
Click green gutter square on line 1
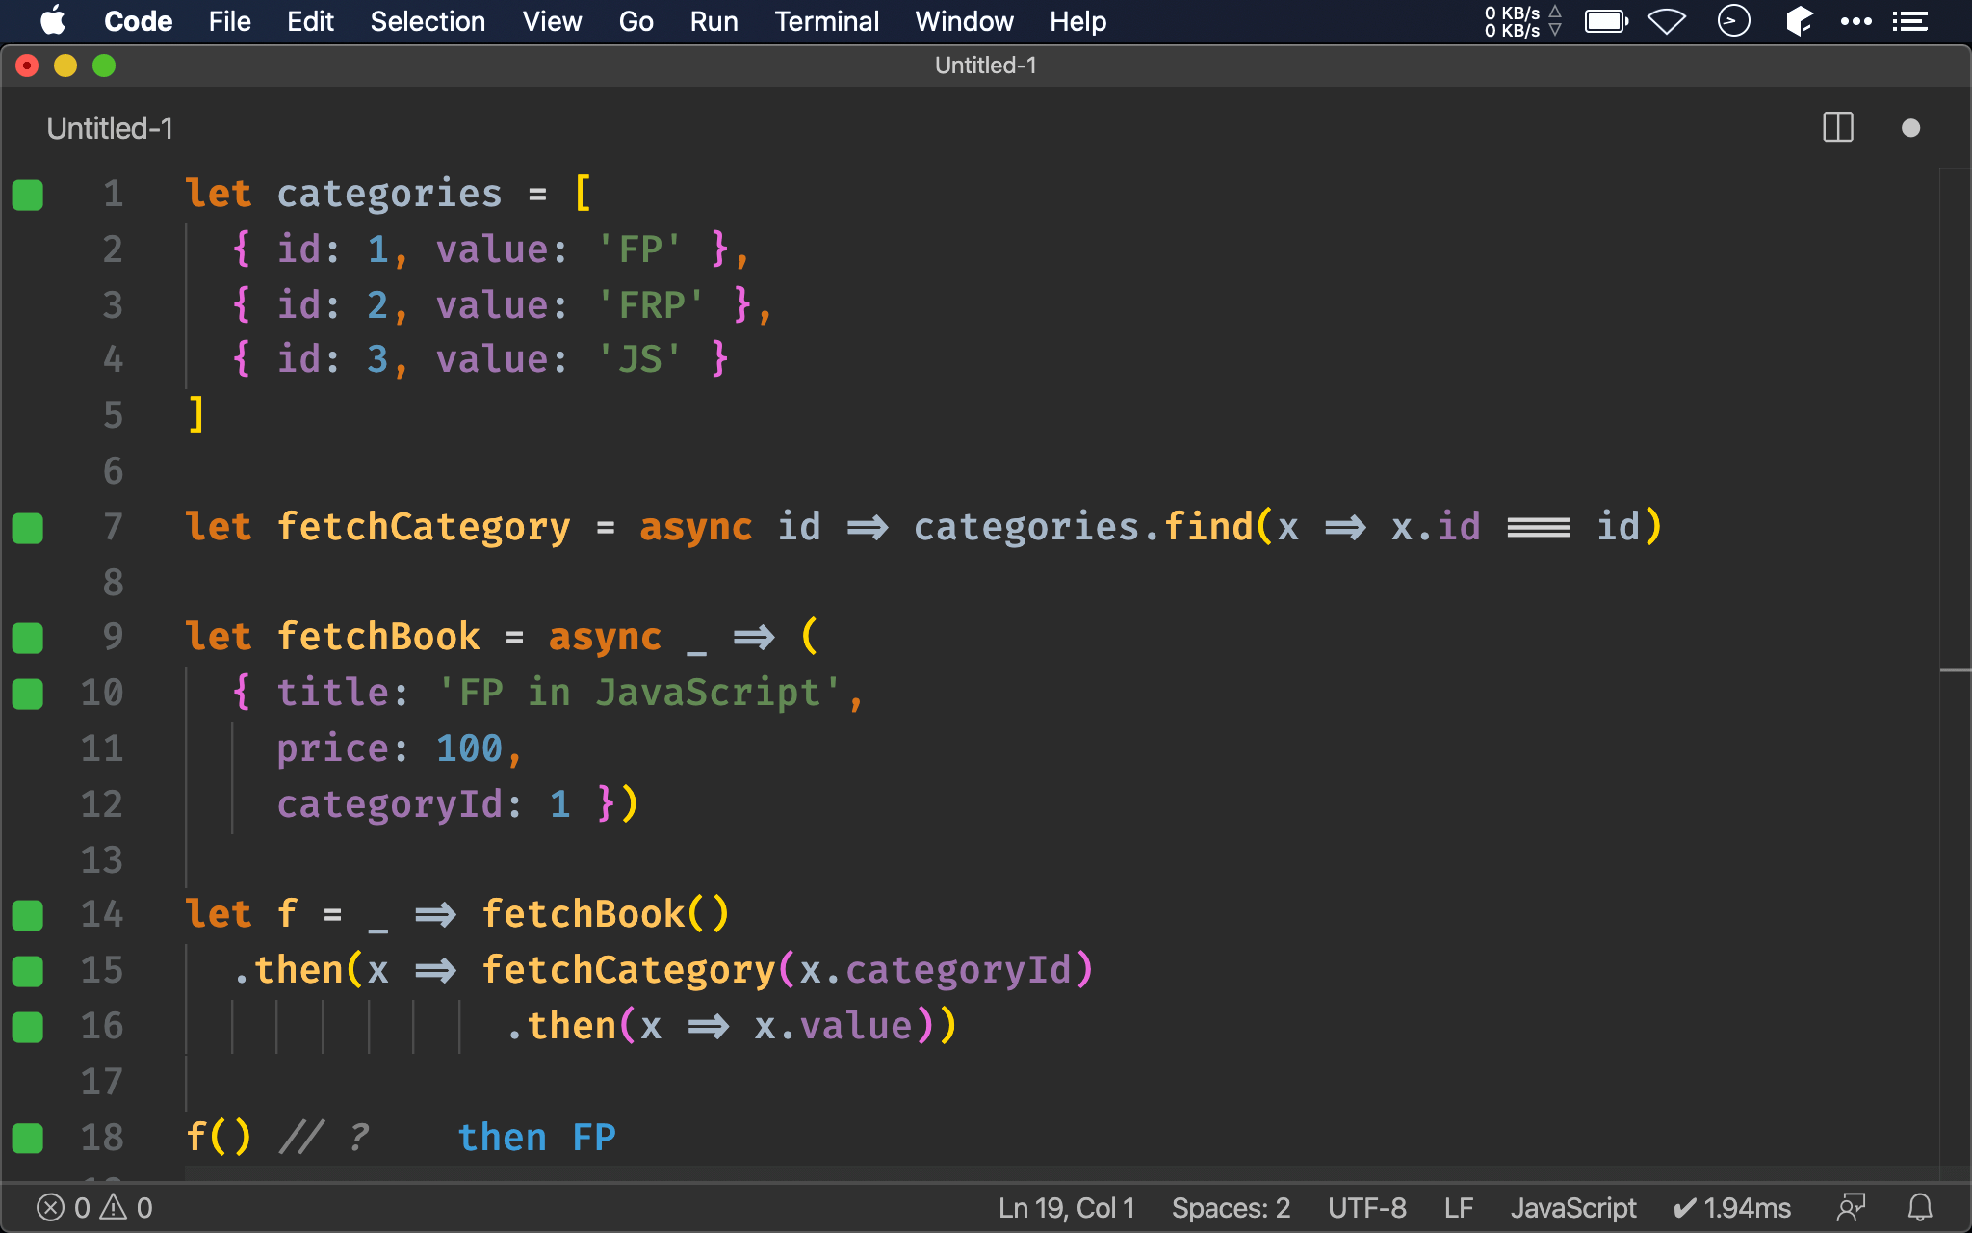(28, 195)
